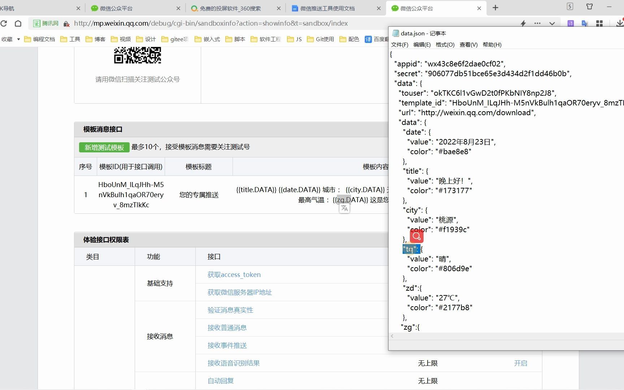624x390 pixels.
Task: Open the JS bookmark folder
Action: 294,39
